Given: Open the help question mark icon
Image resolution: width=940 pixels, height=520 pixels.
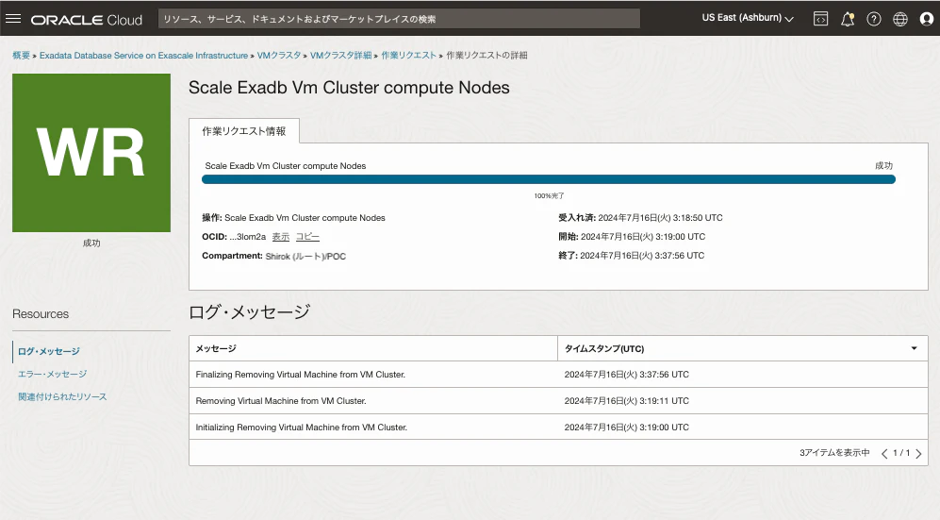Looking at the screenshot, I should pyautogui.click(x=873, y=19).
